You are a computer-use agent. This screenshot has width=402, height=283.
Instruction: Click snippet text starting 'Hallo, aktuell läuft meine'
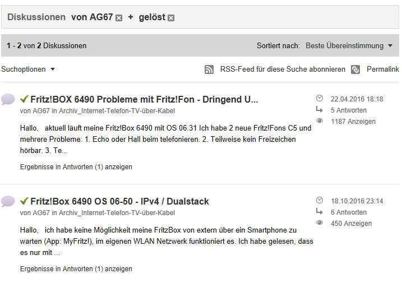[x=165, y=139]
